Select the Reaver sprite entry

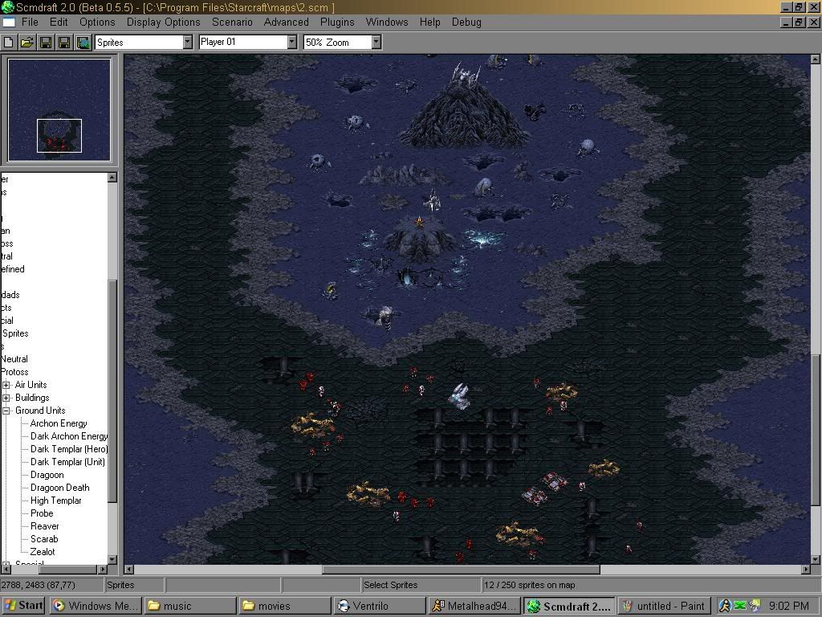click(x=45, y=526)
